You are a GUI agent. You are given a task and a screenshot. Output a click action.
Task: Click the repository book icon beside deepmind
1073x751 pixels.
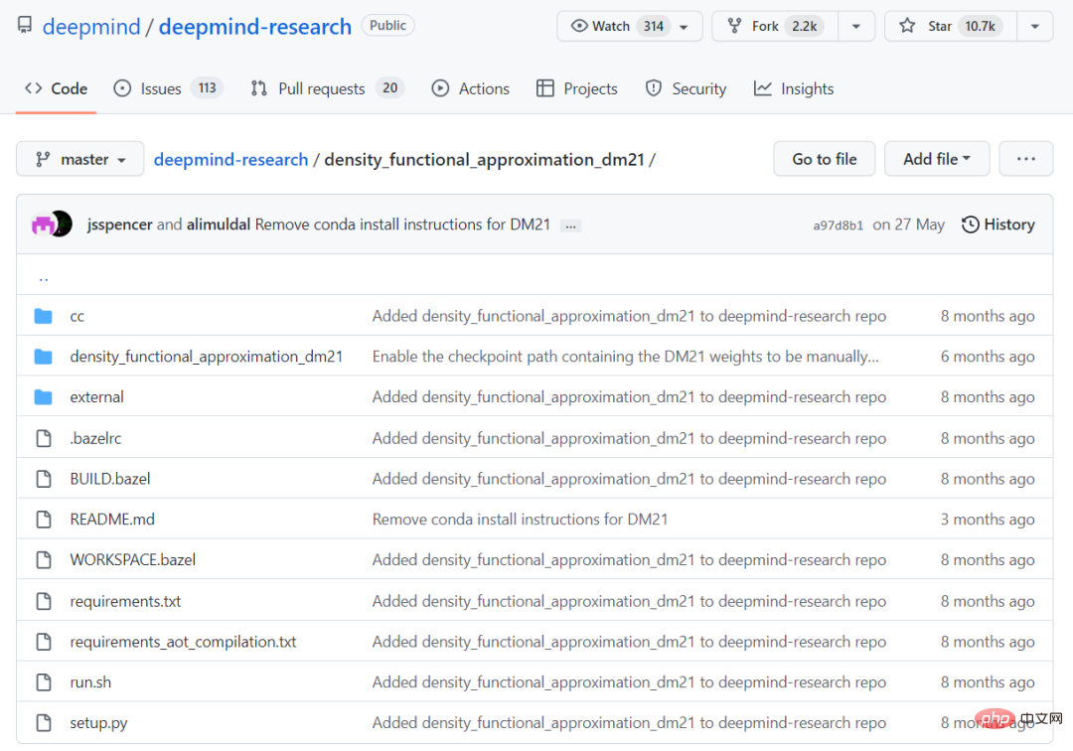[x=25, y=26]
